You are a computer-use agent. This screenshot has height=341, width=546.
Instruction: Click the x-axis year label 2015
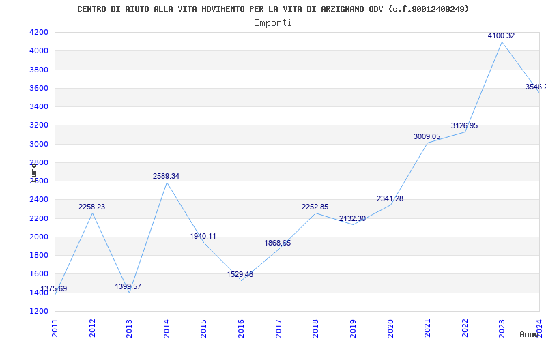coord(203,328)
